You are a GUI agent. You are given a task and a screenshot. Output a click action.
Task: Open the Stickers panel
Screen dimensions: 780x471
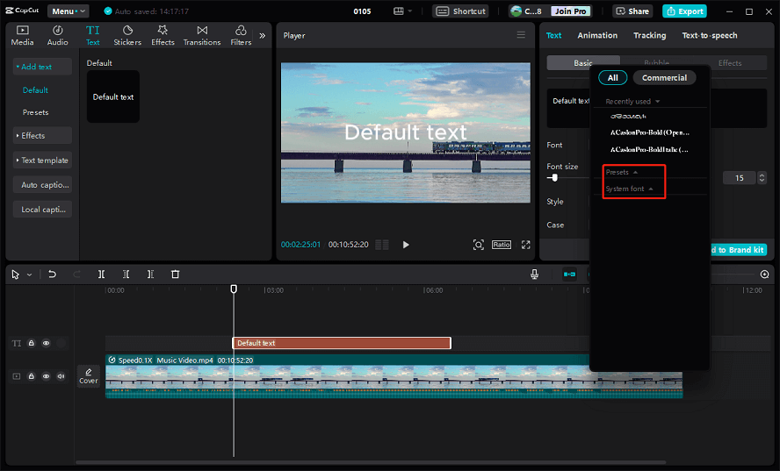click(x=127, y=36)
